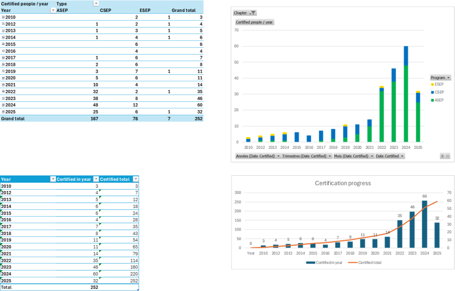Viewport: 455px width, 291px height.
Task: Click the plus expand field button on chart
Action: point(442,156)
